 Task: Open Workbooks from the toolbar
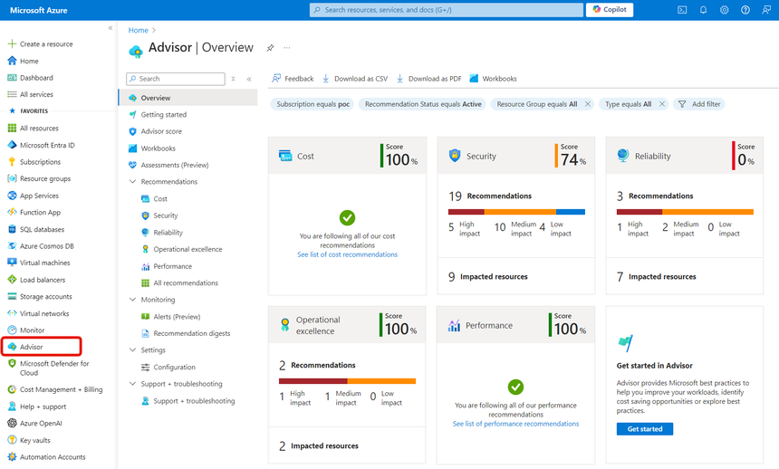pos(493,79)
